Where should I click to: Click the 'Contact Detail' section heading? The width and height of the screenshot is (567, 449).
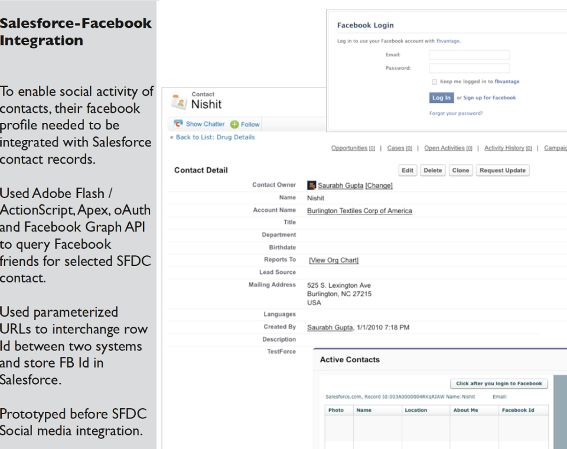201,170
